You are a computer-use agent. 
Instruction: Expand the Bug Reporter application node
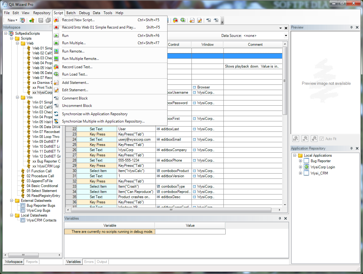(301, 161)
